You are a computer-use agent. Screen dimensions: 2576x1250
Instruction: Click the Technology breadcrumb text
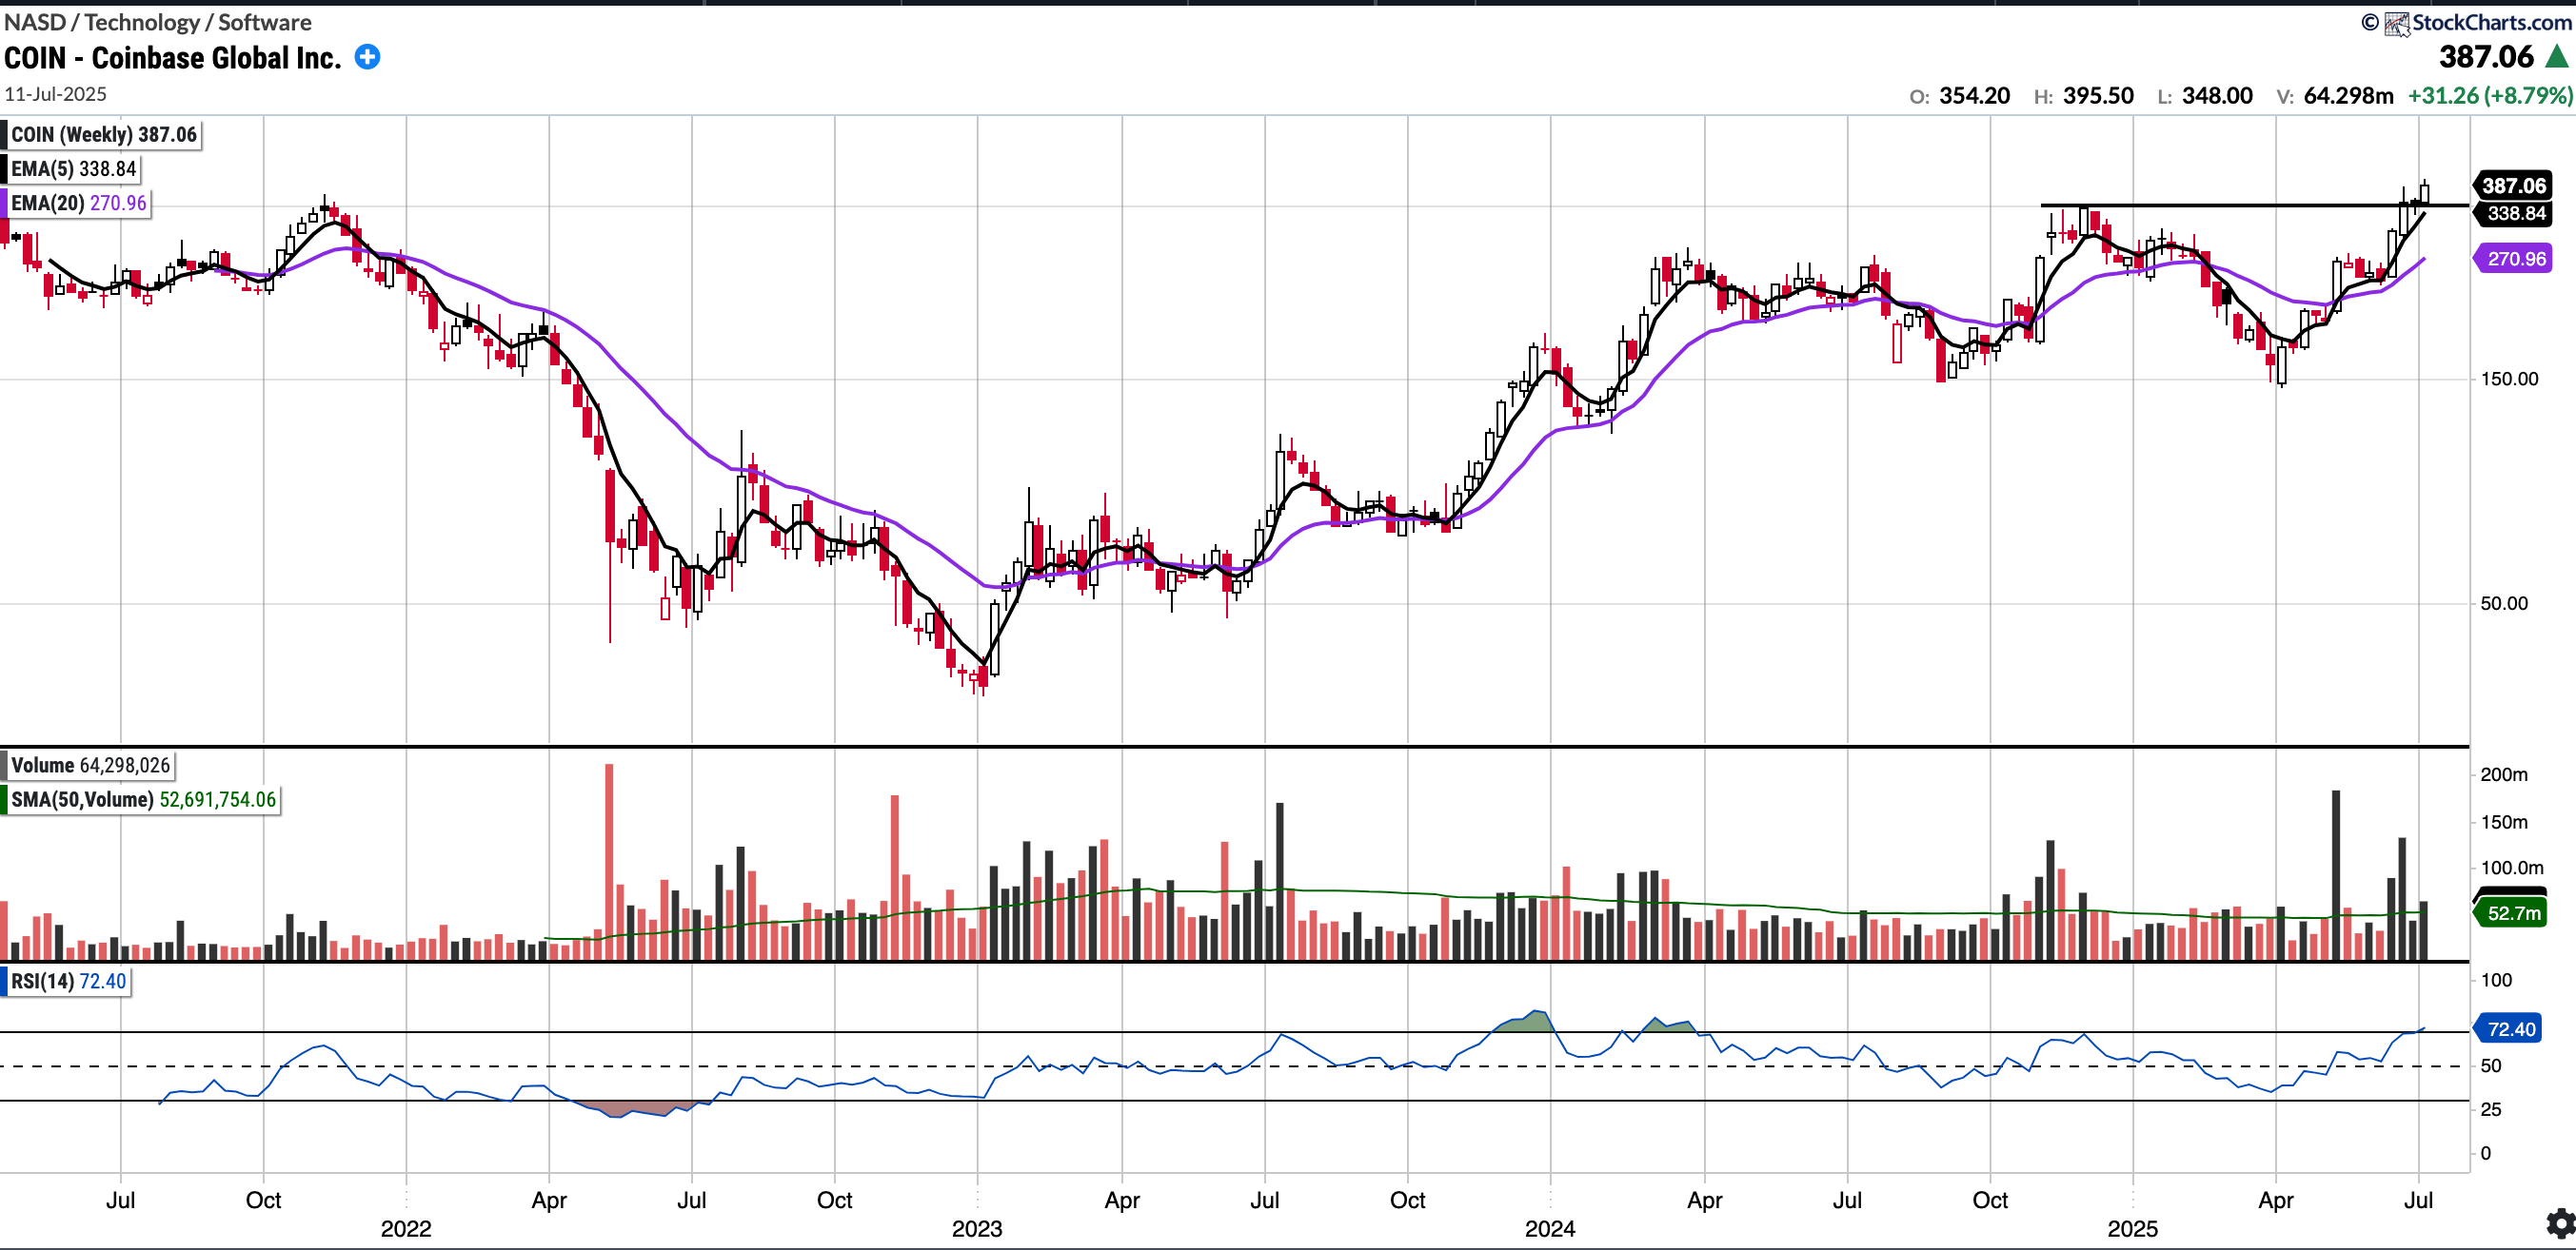click(x=142, y=22)
